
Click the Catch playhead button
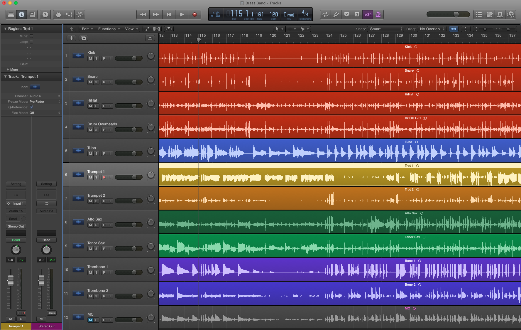click(x=169, y=29)
